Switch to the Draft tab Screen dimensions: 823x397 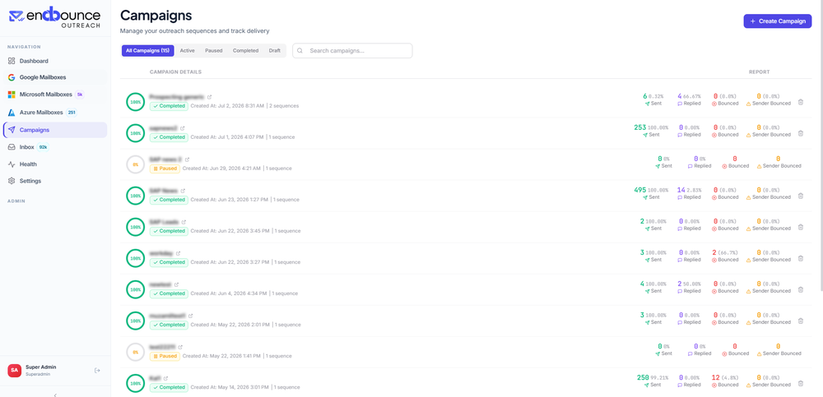point(275,51)
